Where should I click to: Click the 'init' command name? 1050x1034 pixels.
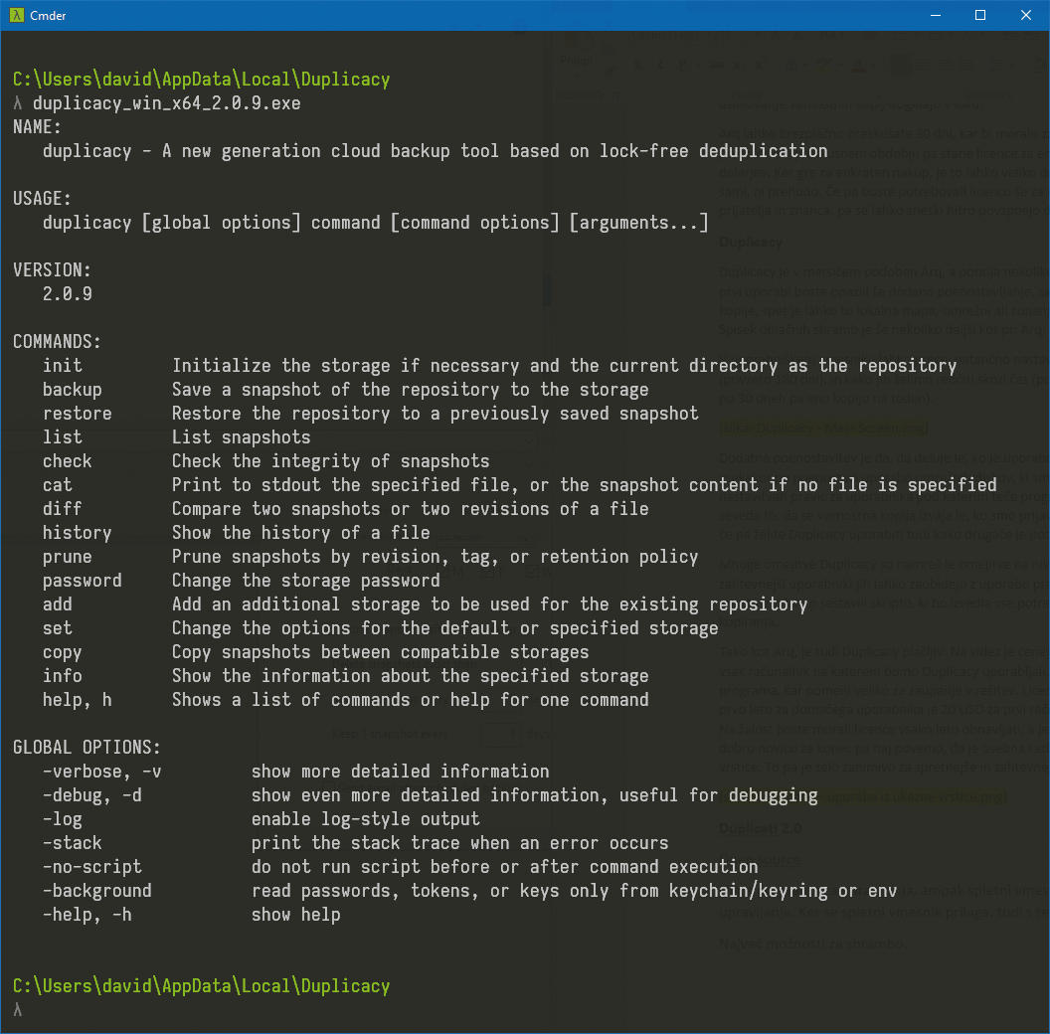(x=63, y=366)
